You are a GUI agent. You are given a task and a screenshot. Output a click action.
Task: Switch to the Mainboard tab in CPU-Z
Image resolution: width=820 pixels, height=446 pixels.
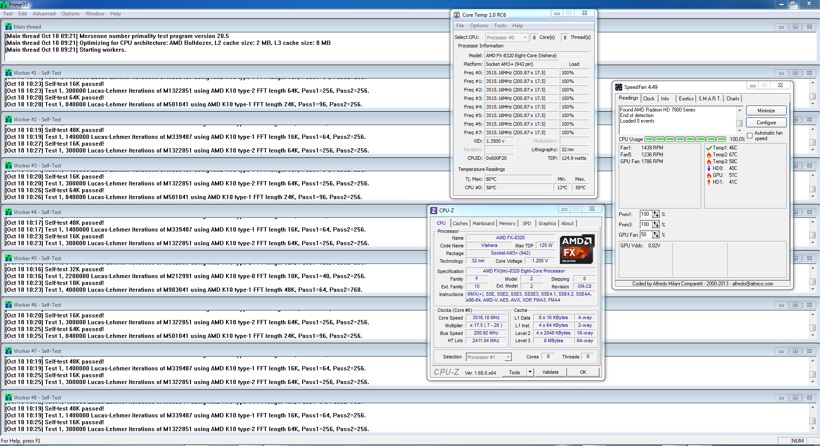click(x=483, y=223)
